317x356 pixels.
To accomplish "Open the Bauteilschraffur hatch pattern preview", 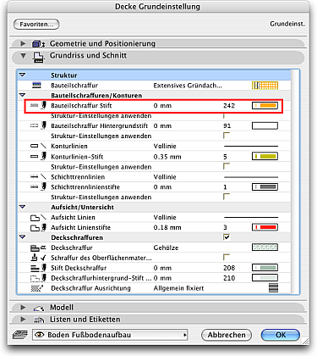I will point(265,86).
